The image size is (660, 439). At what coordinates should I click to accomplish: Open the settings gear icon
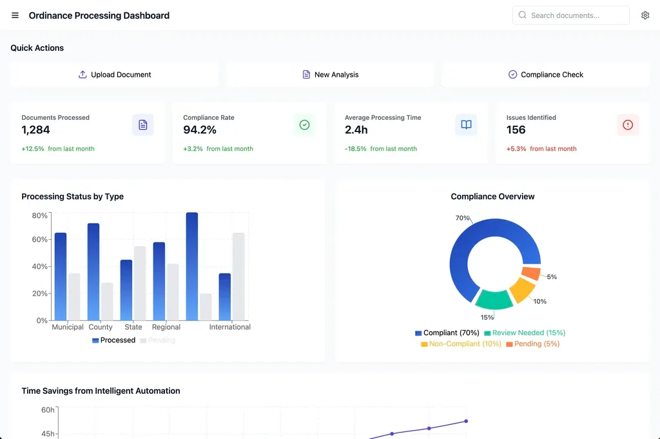pyautogui.click(x=645, y=15)
